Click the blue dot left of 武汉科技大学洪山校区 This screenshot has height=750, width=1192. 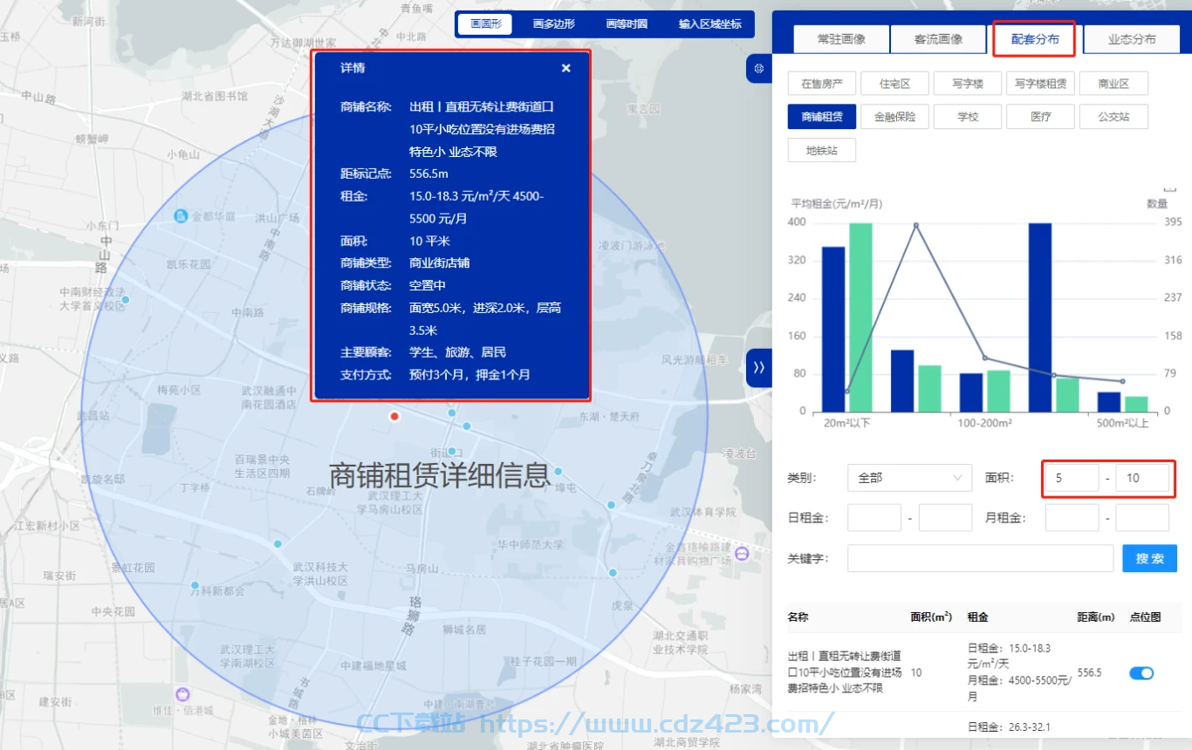[x=277, y=543]
